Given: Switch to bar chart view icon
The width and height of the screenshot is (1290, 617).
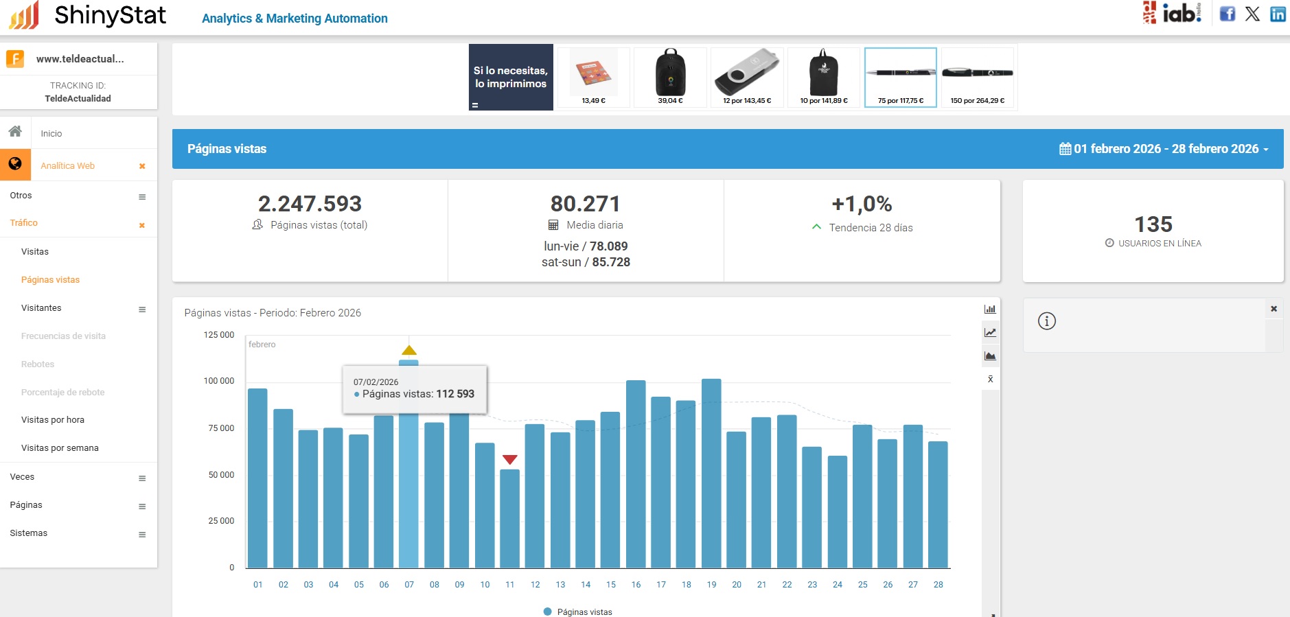Looking at the screenshot, I should pyautogui.click(x=990, y=310).
